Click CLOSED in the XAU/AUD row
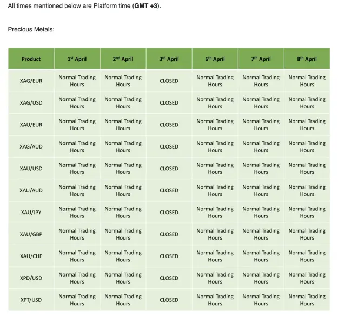This screenshot has height=315, width=338. (x=169, y=190)
